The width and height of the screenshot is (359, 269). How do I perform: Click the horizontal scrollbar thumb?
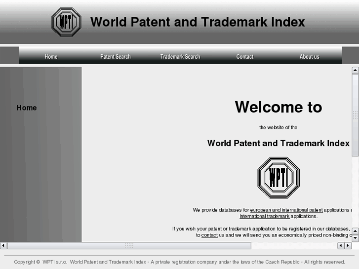129,245
